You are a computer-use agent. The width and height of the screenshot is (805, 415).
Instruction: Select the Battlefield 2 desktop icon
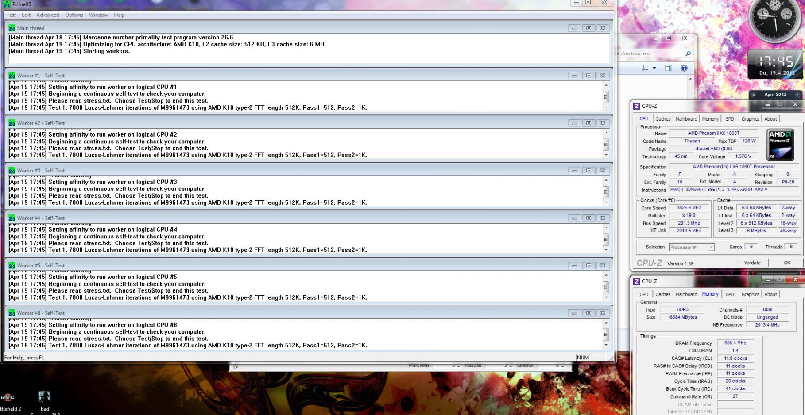[x=8, y=401]
